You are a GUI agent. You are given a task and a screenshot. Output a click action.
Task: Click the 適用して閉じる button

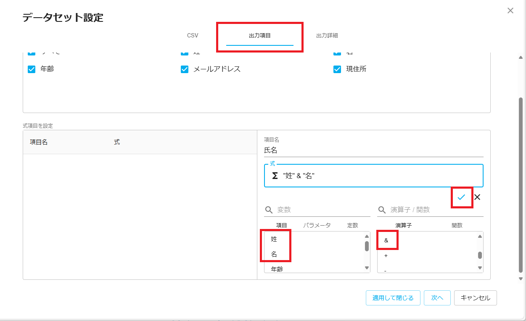pos(393,298)
